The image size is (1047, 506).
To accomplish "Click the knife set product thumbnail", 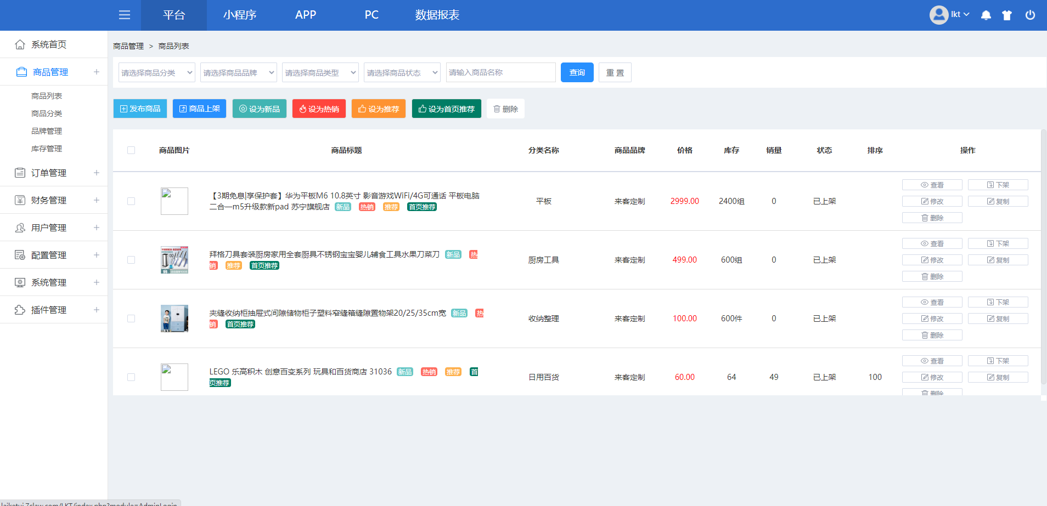I will pyautogui.click(x=174, y=260).
